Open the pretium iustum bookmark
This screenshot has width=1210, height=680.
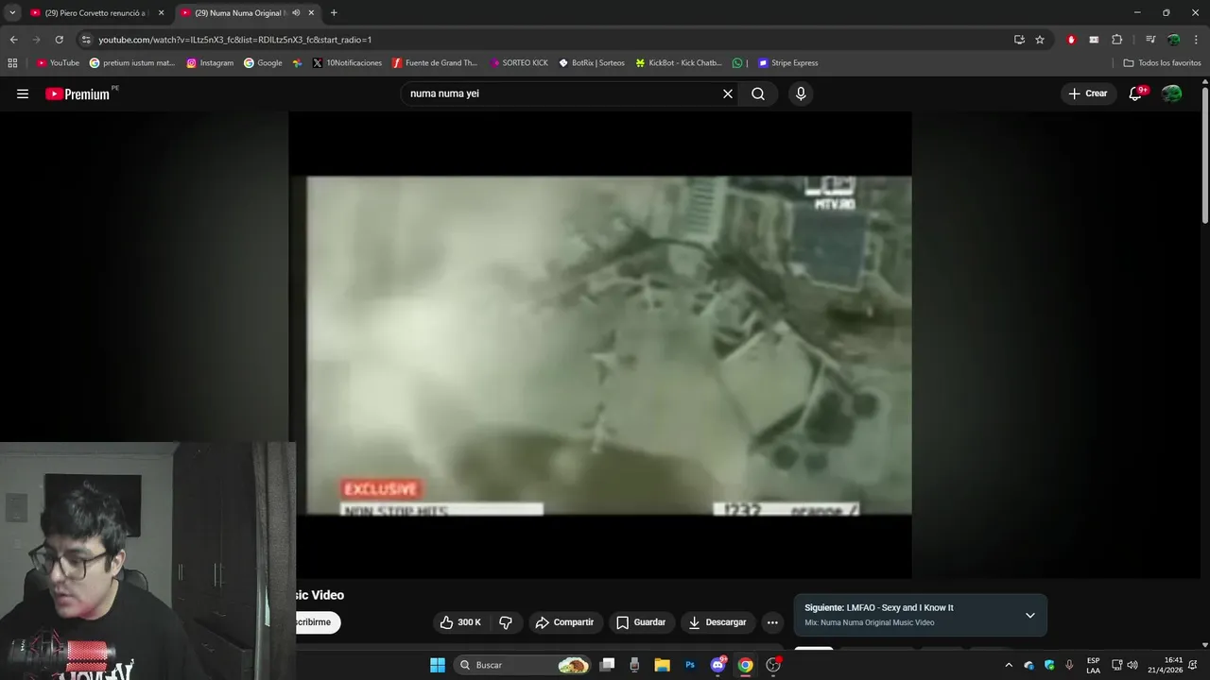[x=132, y=63]
